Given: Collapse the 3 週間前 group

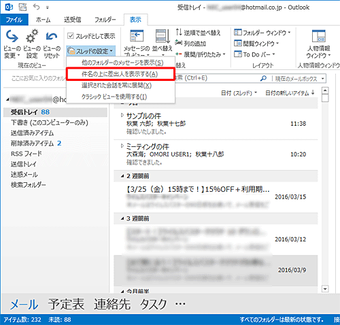Looking at the screenshot, I should (122, 219).
